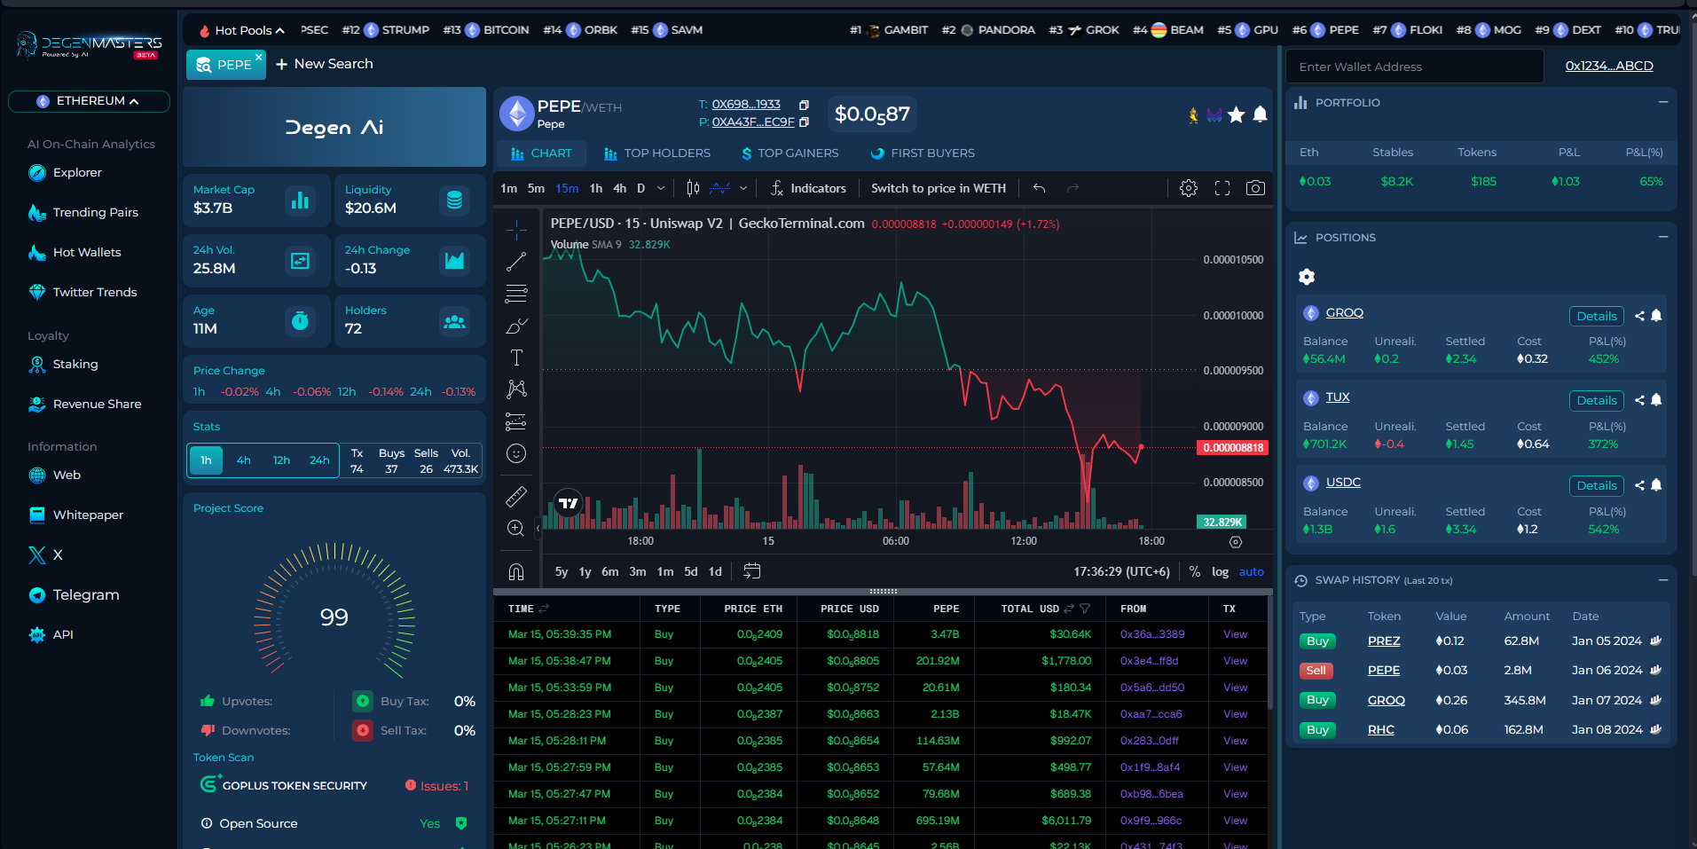Take a chart snapshot with camera icon

(x=1255, y=188)
